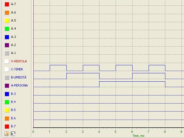Click the 4 ms mark on time axis
The height and width of the screenshot is (138, 184).
[x=99, y=132]
